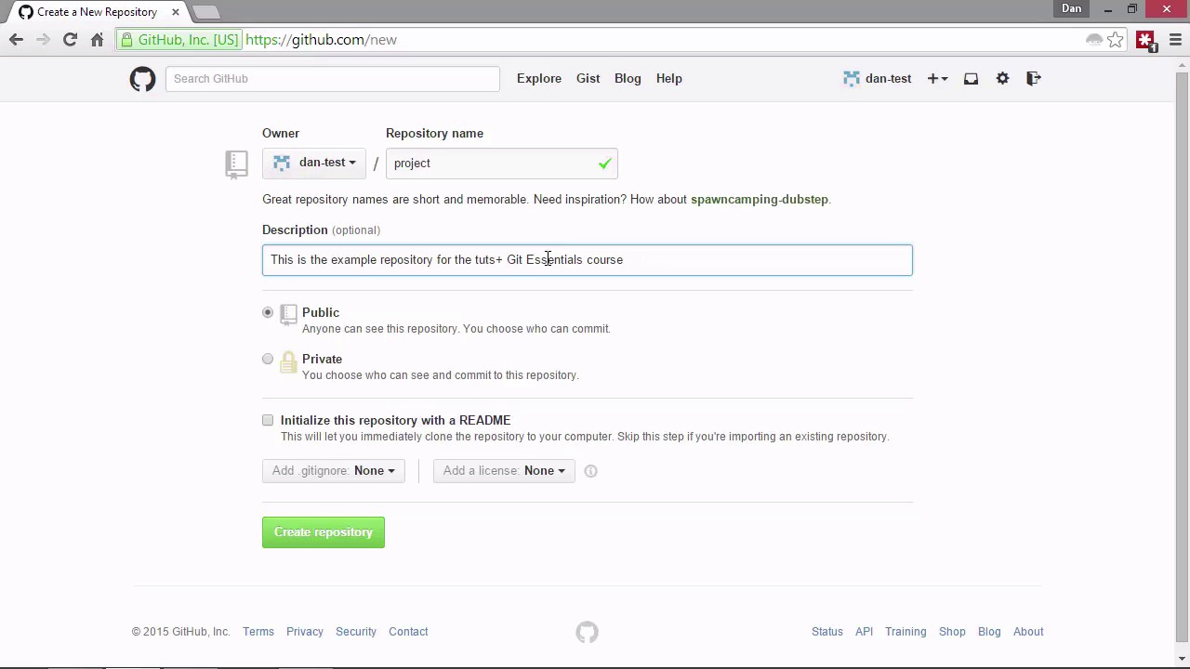Click the spawncamping-dubstep suggestion
1190x669 pixels.
[x=760, y=200]
